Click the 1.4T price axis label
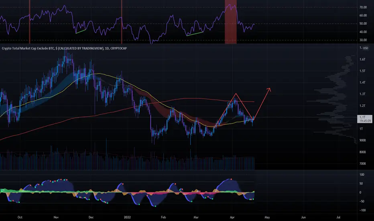This screenshot has width=374, height=221. (362, 82)
